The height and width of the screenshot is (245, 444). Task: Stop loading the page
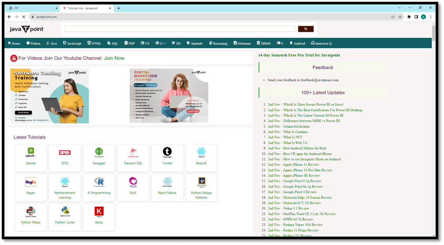click(23, 17)
